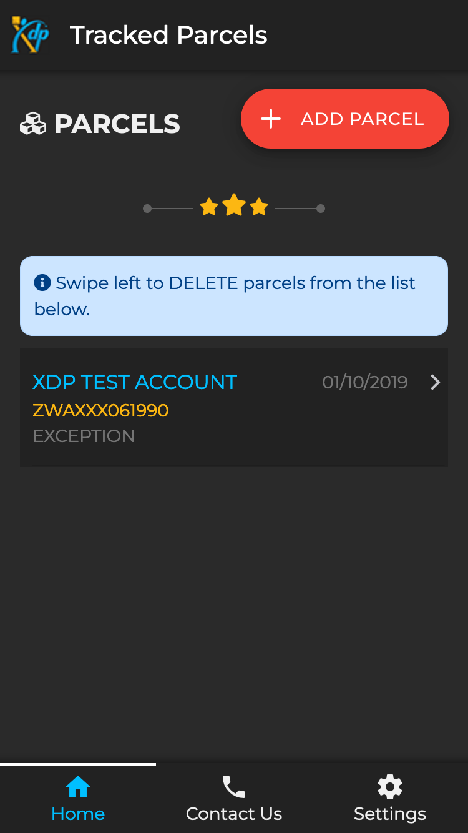This screenshot has width=468, height=833.
Task: Click the XDP logo icon
Action: (30, 35)
